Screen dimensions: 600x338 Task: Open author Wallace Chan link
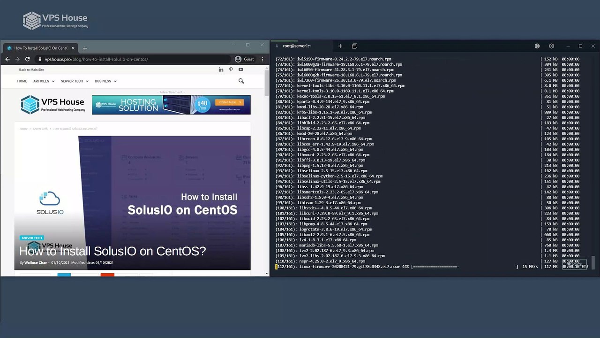(x=36, y=262)
